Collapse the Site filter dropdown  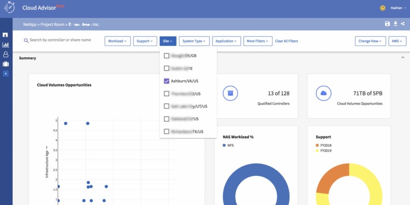tap(168, 41)
